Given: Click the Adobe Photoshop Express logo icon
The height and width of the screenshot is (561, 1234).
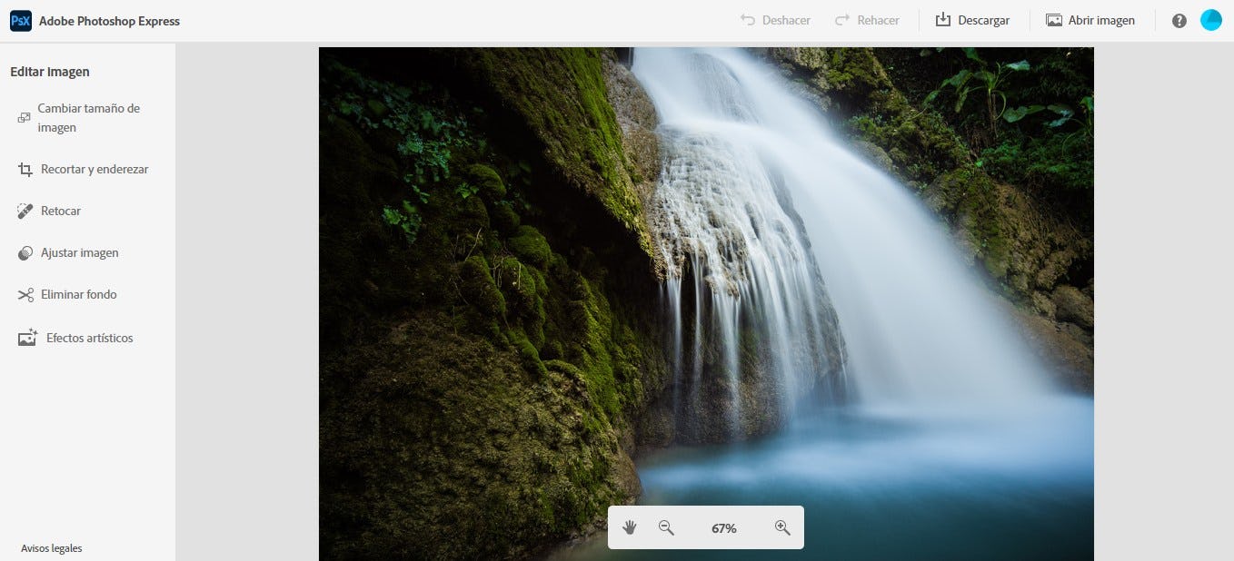Looking at the screenshot, I should [x=21, y=21].
